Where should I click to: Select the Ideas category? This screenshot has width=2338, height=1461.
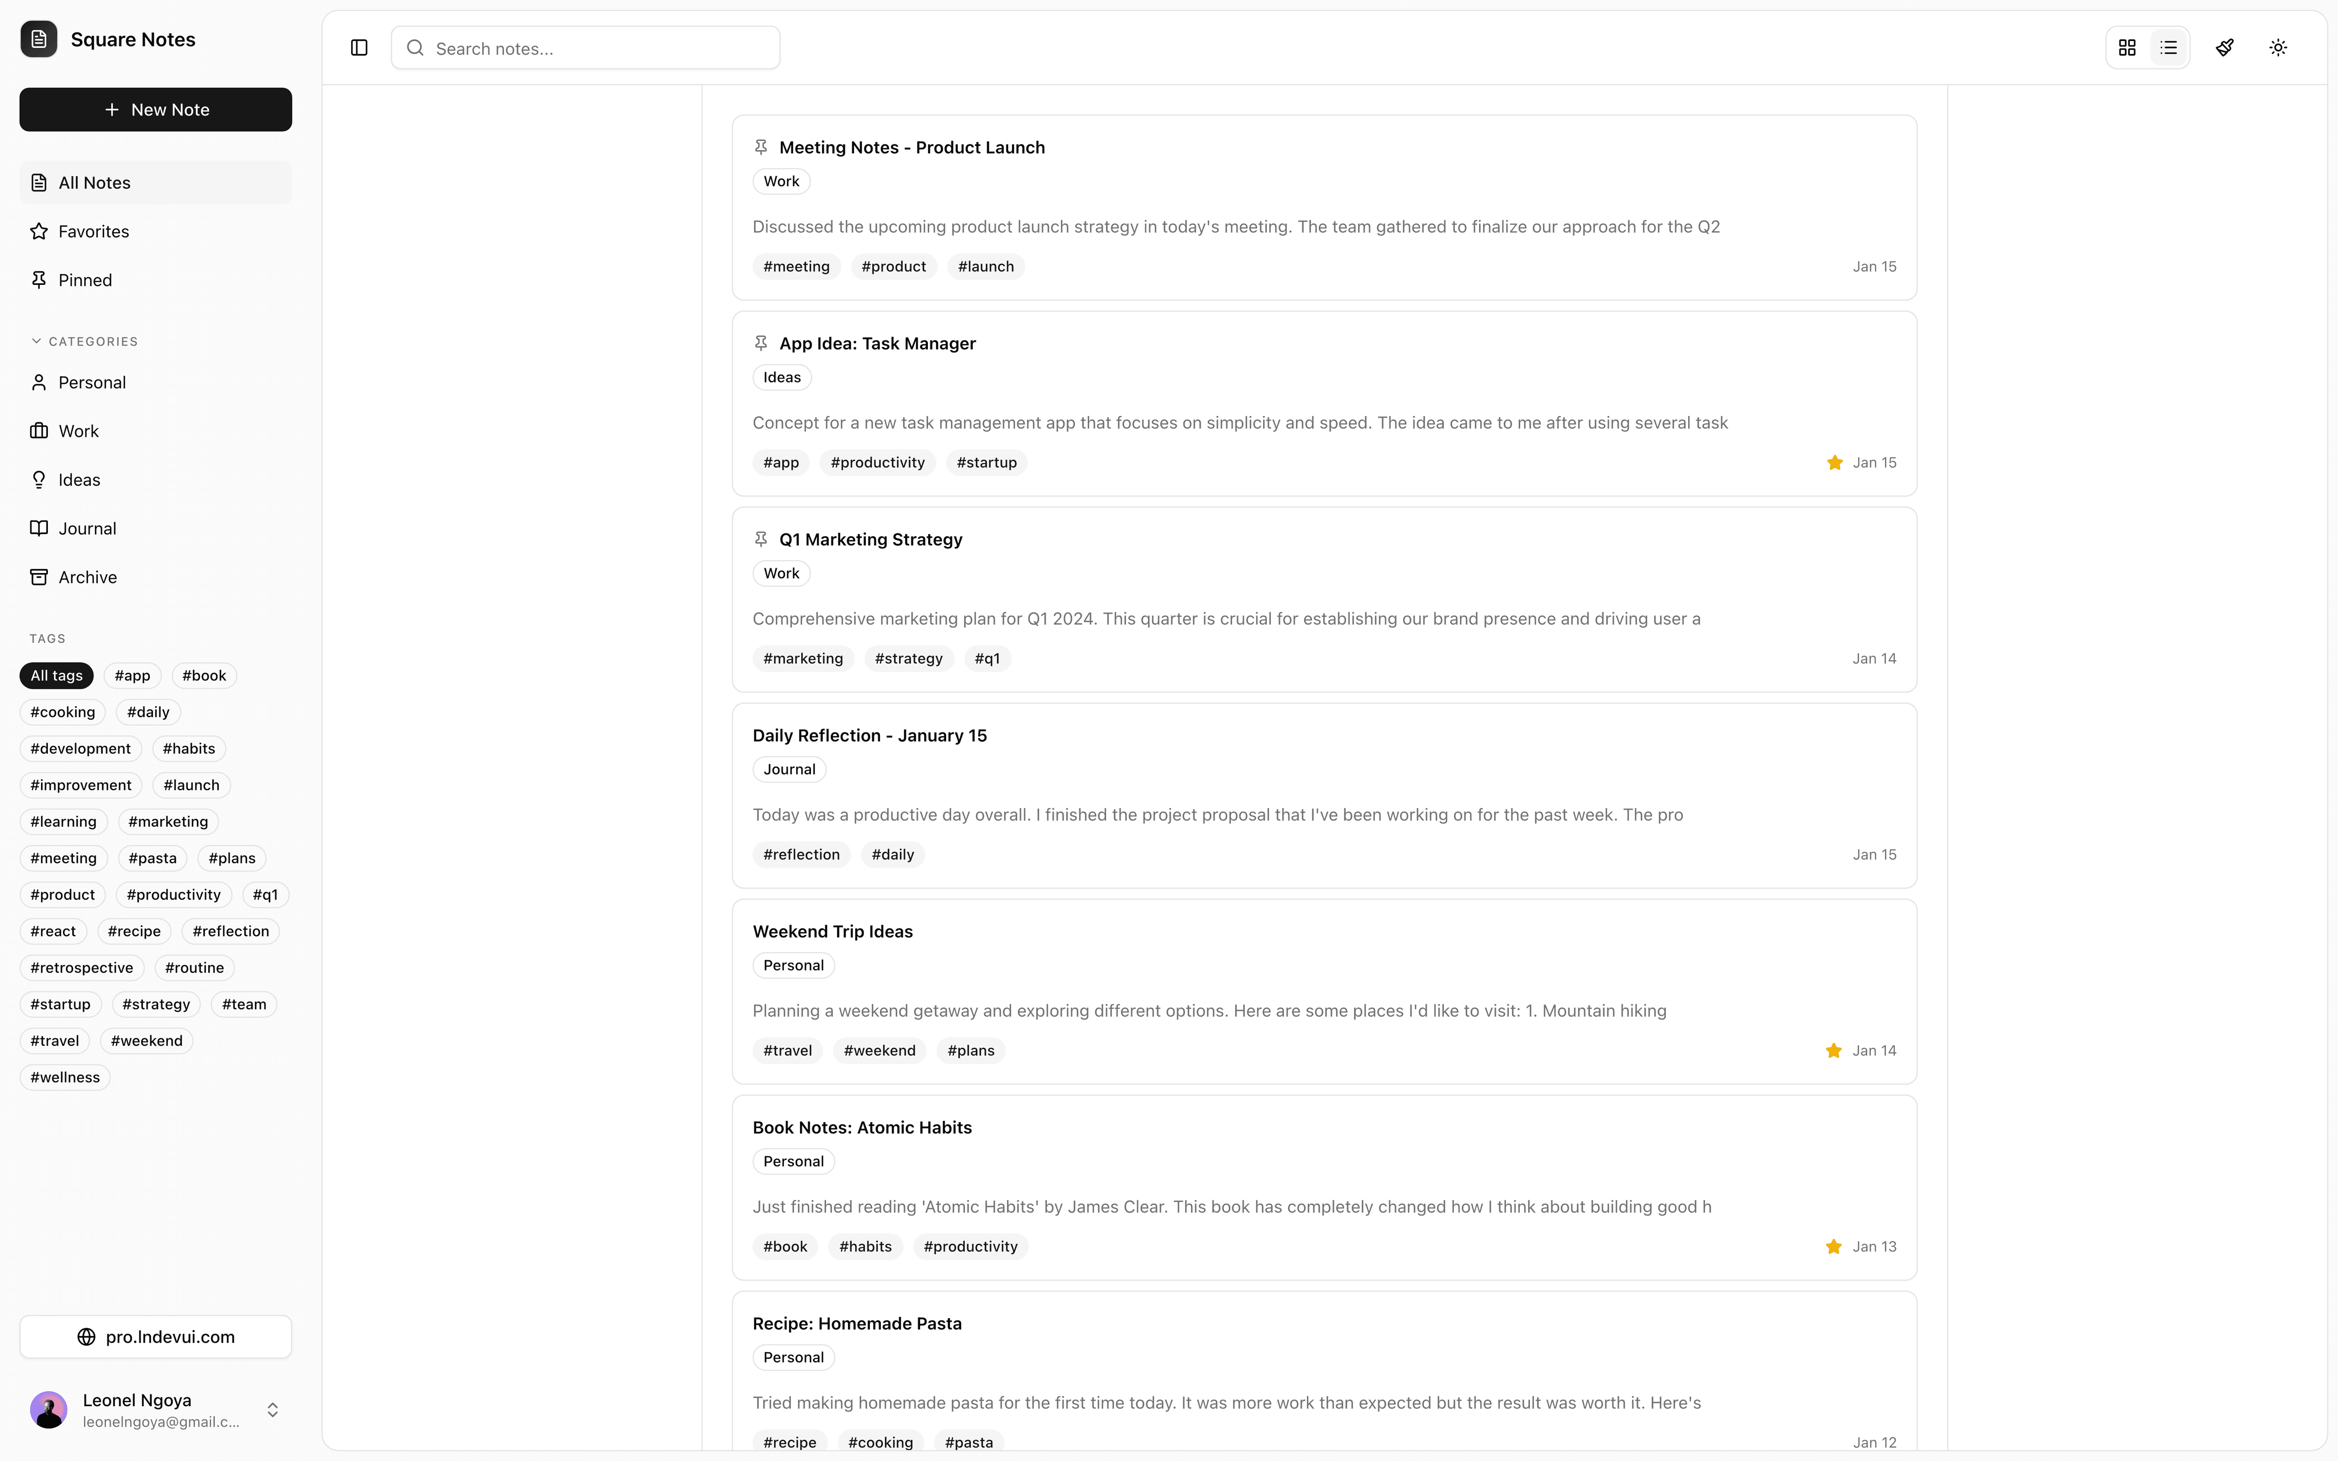156,480
